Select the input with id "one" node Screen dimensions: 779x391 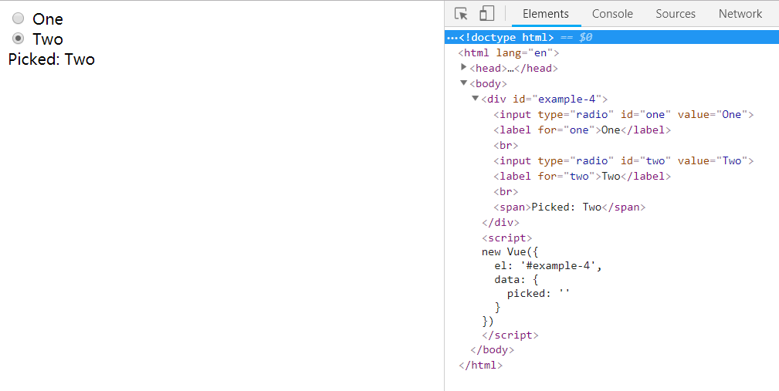[x=623, y=114]
